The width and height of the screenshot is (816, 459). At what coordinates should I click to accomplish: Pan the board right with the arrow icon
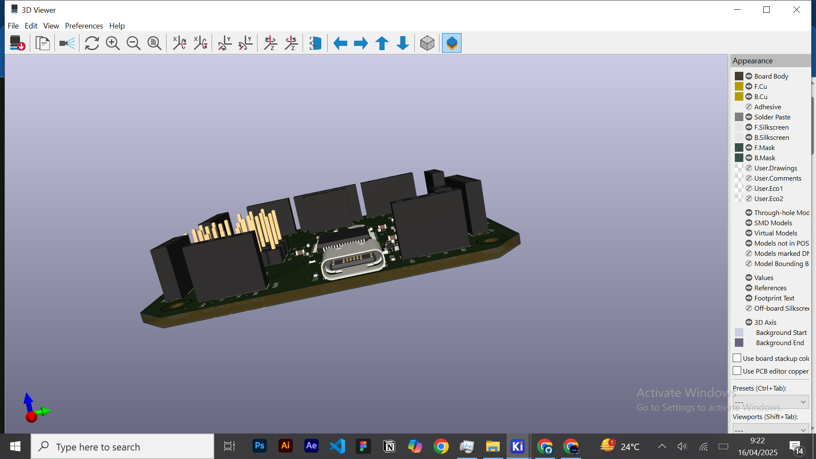(x=361, y=43)
